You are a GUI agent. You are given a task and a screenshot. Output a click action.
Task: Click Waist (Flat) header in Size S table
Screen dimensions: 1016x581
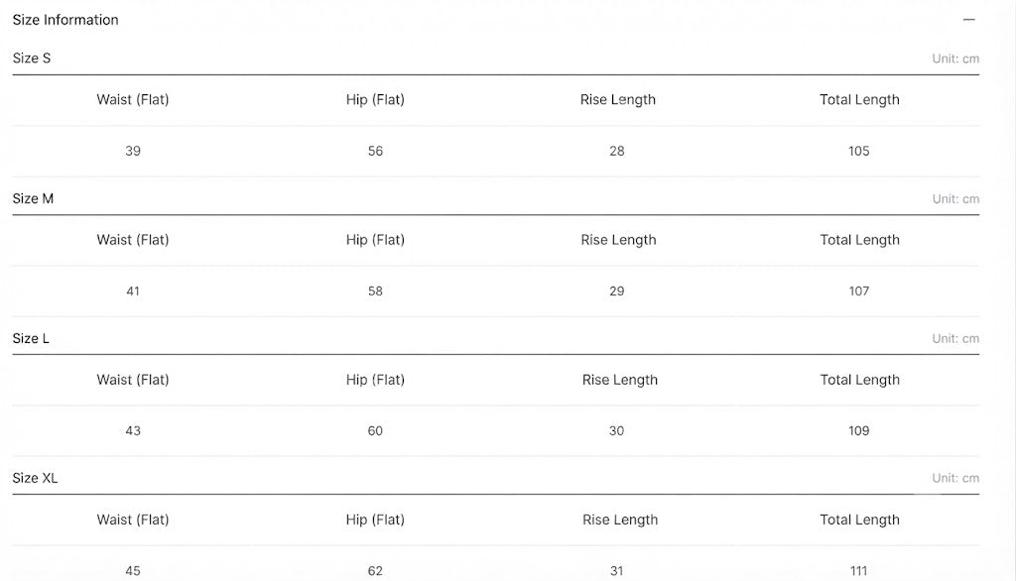coord(133,100)
